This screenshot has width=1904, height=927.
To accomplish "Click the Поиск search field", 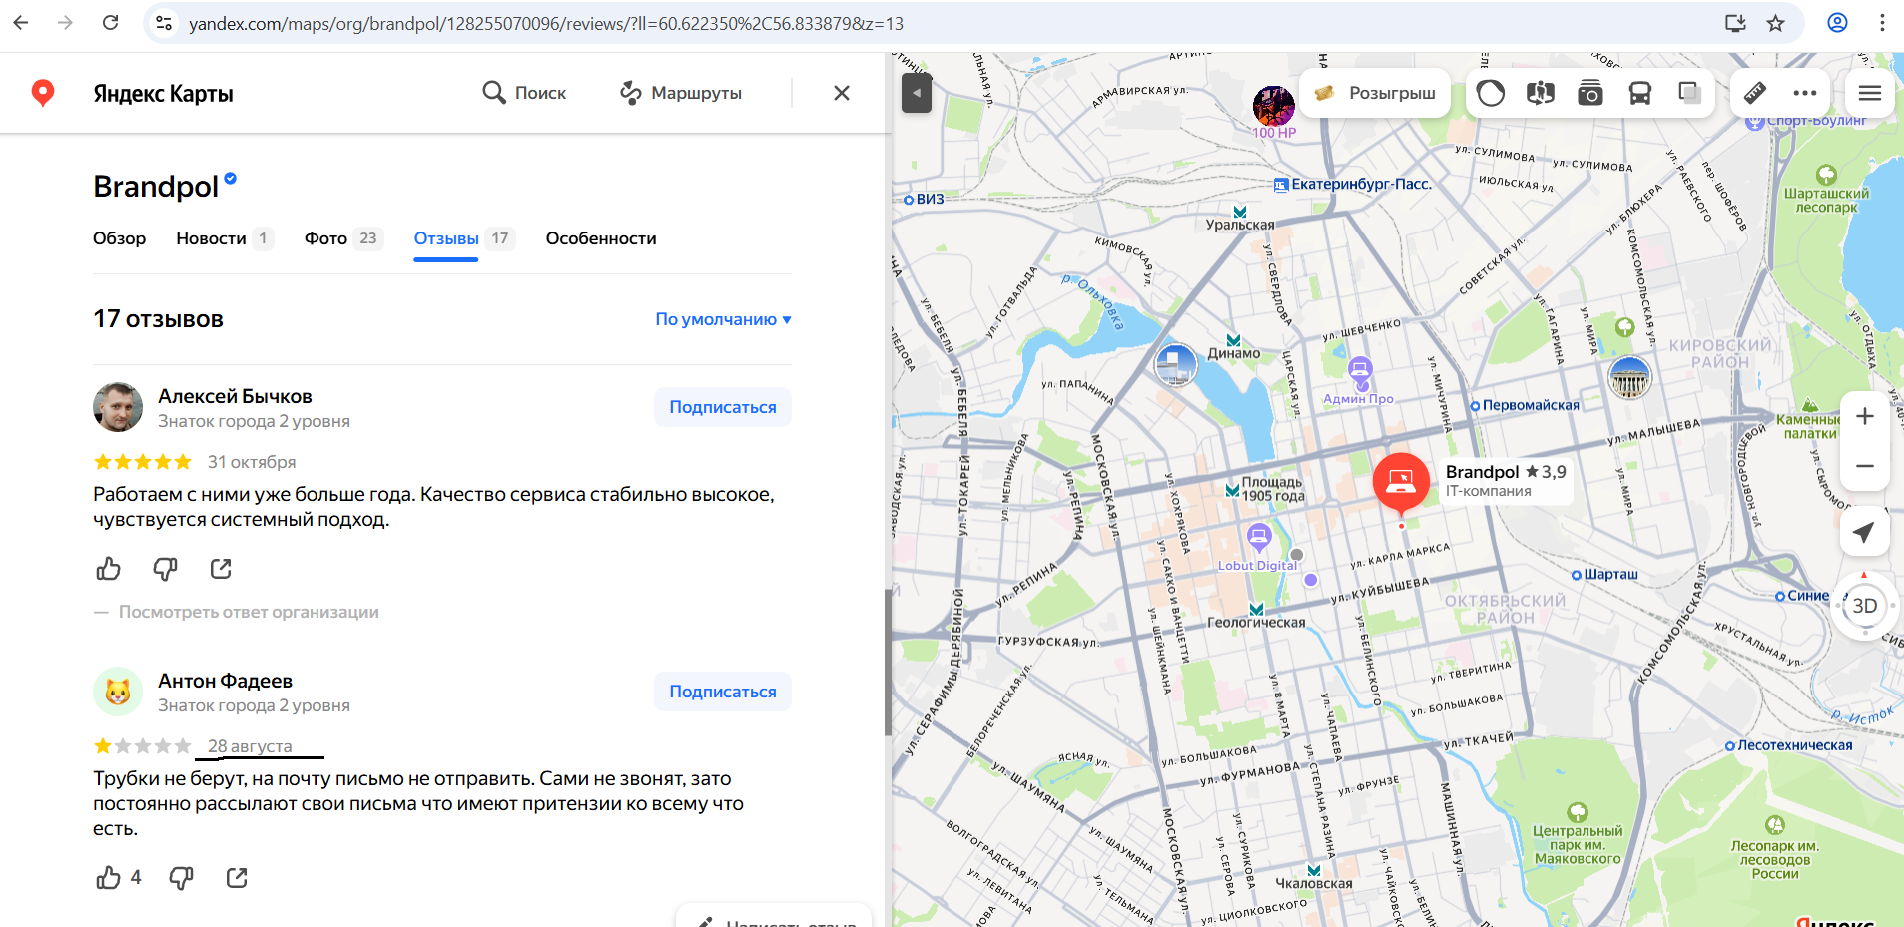I will [525, 93].
